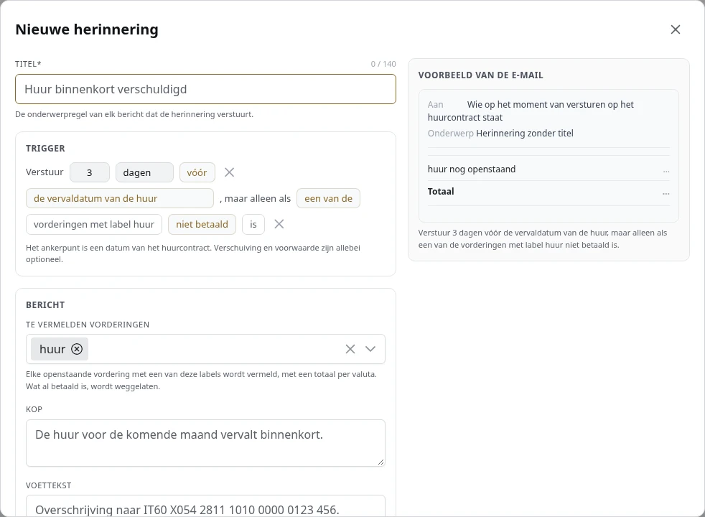This screenshot has height=517, width=705.
Task: Close the Nieuwe herinnering dialog
Action: tap(676, 29)
